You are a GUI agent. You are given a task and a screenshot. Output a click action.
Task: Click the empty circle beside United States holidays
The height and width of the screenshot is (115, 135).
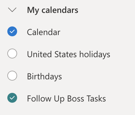point(12,54)
